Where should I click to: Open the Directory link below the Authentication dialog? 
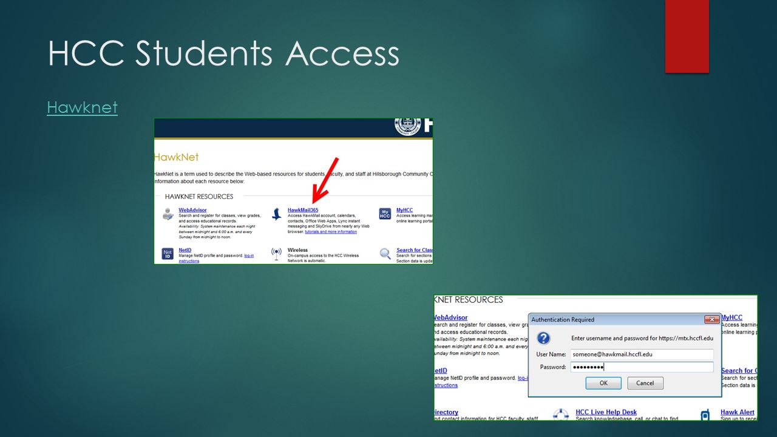(x=446, y=413)
